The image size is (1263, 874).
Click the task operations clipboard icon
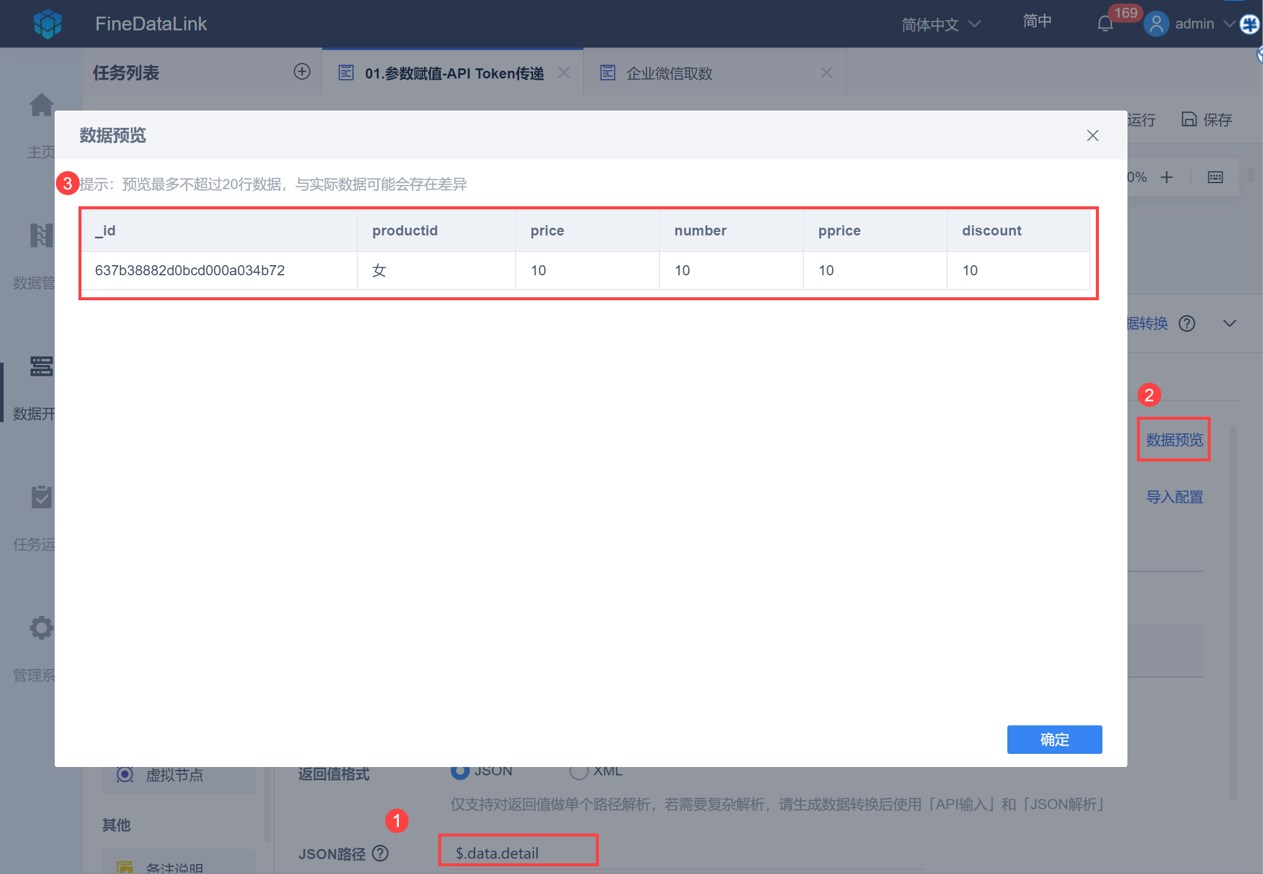pos(41,497)
